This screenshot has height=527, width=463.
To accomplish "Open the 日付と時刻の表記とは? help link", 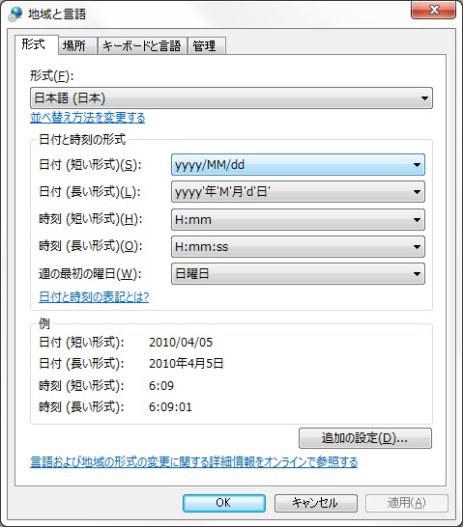I will coord(94,296).
